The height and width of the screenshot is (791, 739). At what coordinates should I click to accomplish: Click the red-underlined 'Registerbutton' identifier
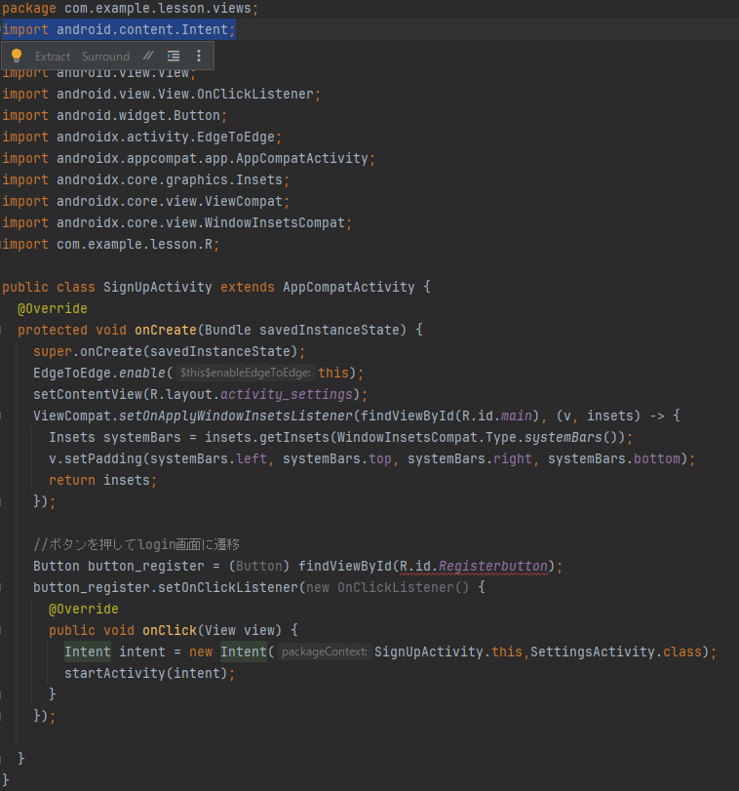pos(493,566)
